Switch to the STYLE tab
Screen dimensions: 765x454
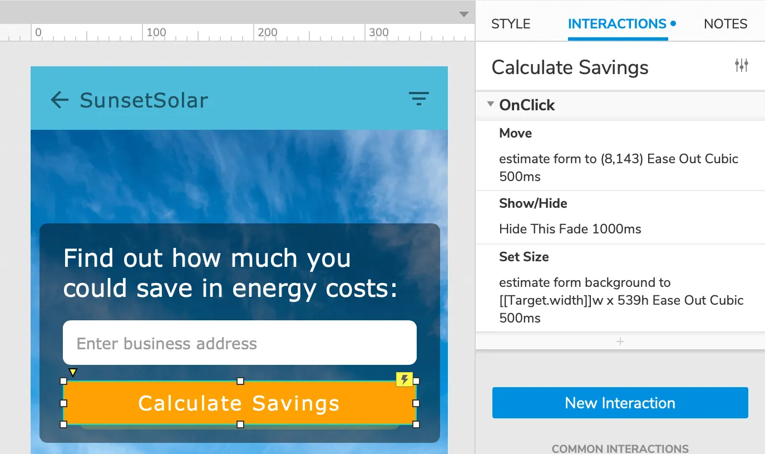(x=511, y=24)
